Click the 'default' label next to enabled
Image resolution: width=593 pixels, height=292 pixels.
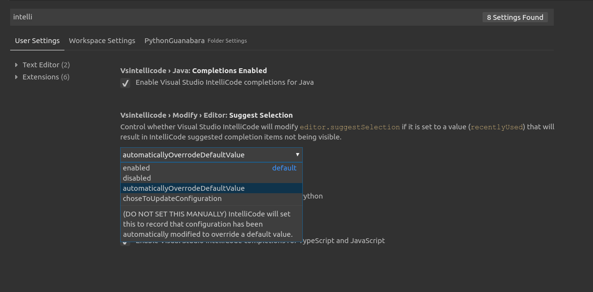click(x=284, y=168)
